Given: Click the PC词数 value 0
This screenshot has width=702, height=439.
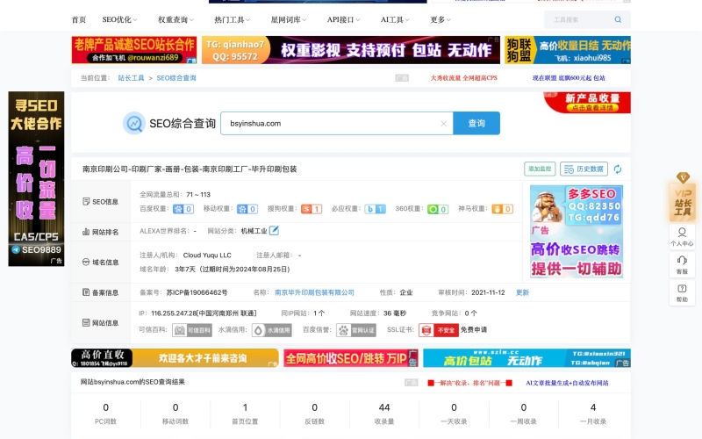Looking at the screenshot, I should 105,407.
